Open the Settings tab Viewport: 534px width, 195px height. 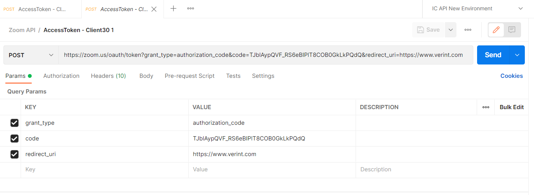coord(263,76)
